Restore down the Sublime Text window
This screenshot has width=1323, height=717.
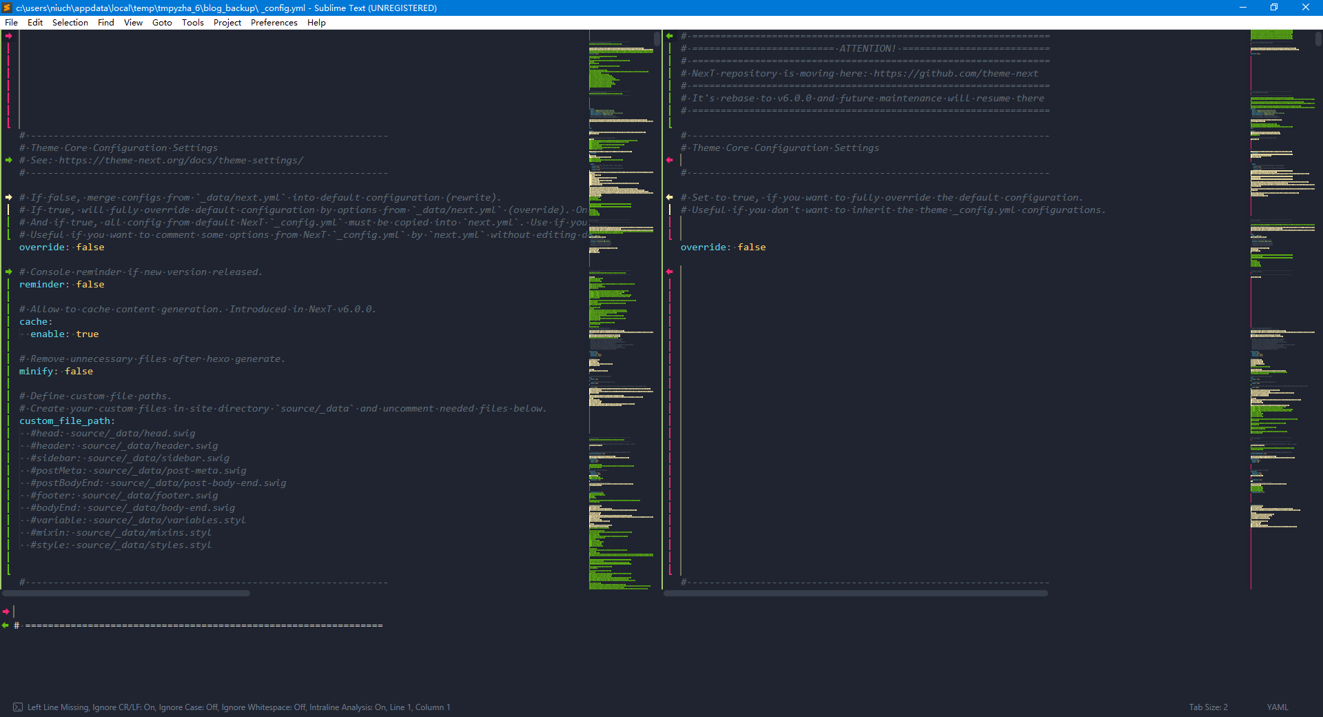(1274, 8)
